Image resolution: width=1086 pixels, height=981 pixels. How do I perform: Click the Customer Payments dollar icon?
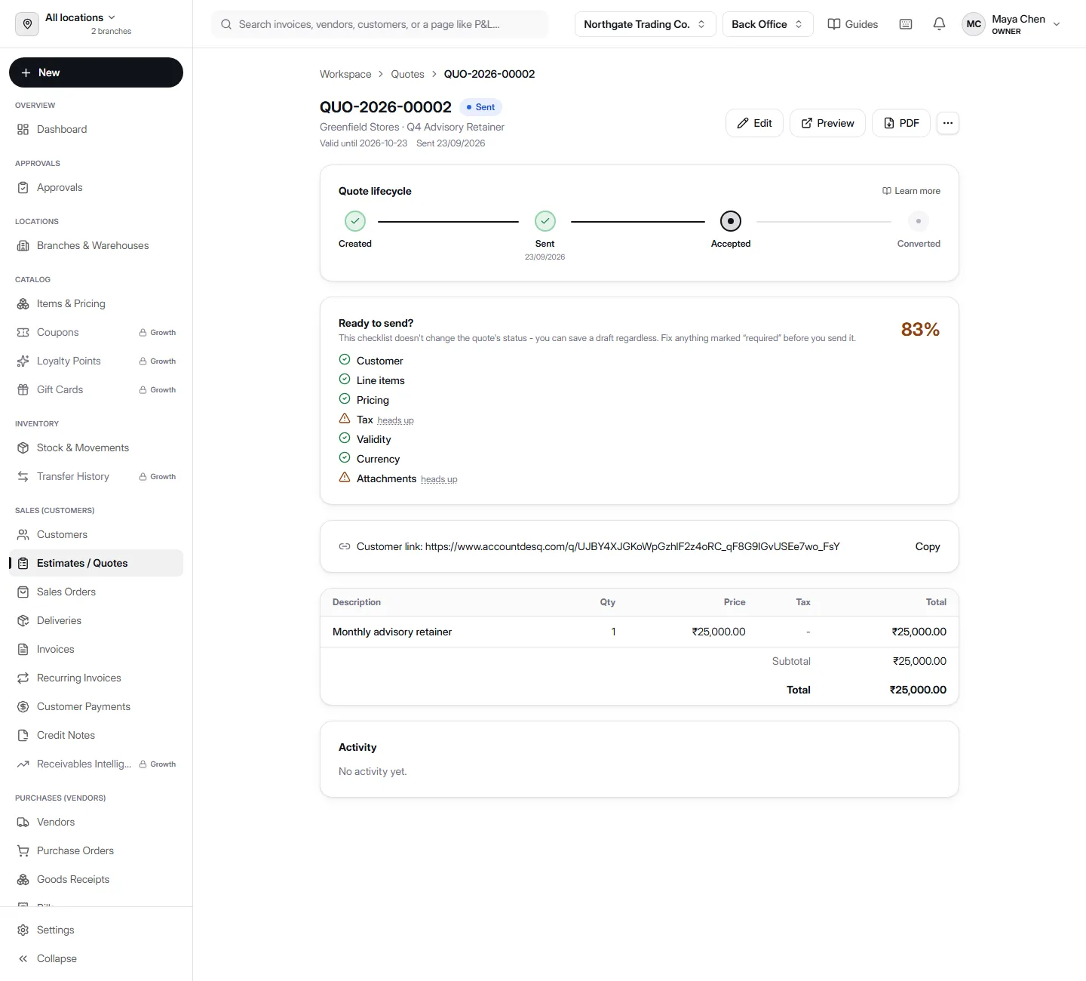[x=23, y=706]
